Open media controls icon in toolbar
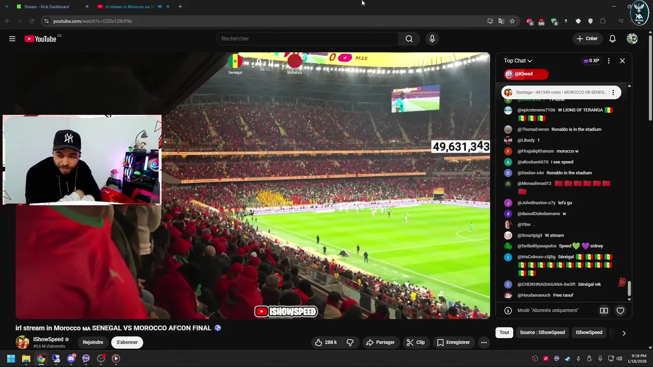This screenshot has height=367, width=653. (621, 21)
